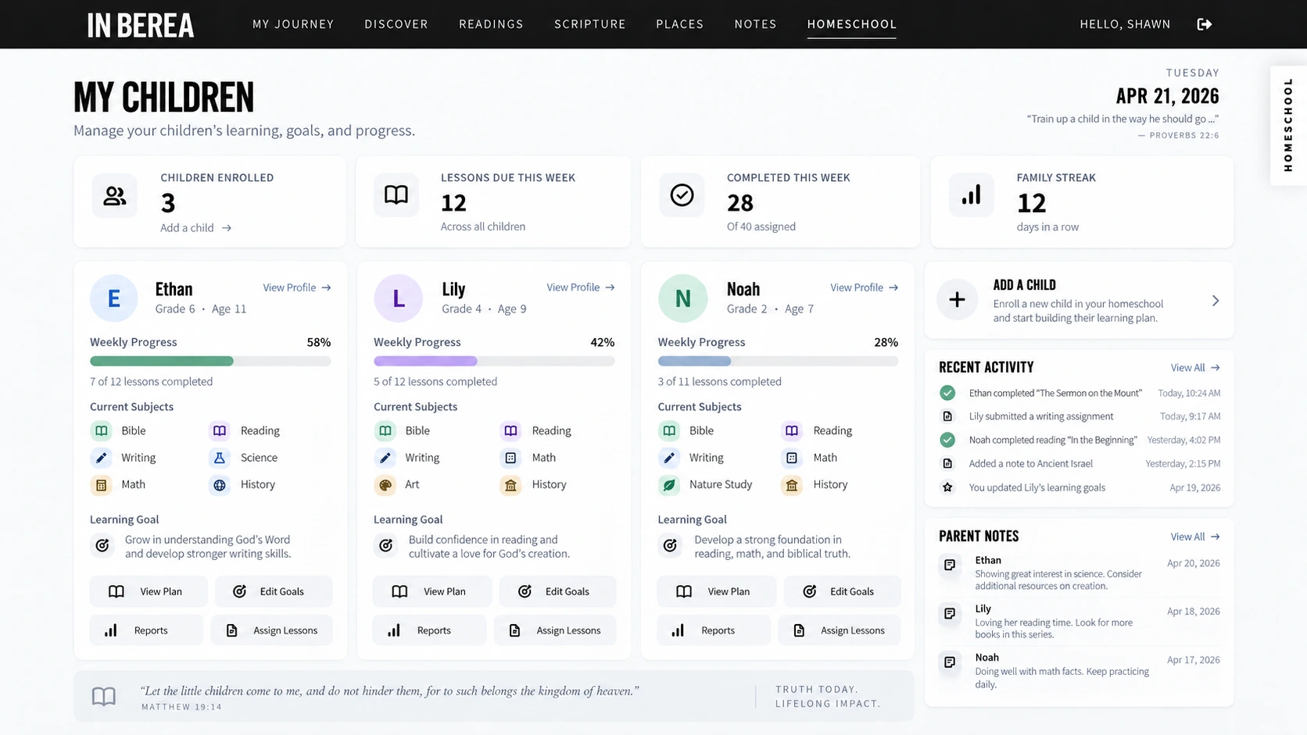Viewport: 1307px width, 735px height.
Task: Click the Completed This Week checkmark icon
Action: [x=682, y=194]
